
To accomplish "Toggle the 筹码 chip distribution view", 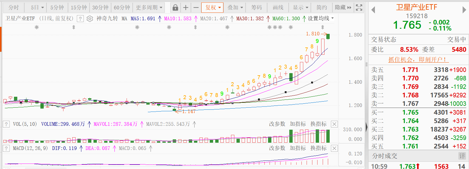I will [257, 8].
